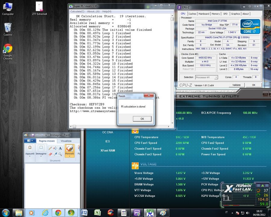Select the Pencil tool in Paint
Viewport: 271px width, 217px height.
(50, 148)
